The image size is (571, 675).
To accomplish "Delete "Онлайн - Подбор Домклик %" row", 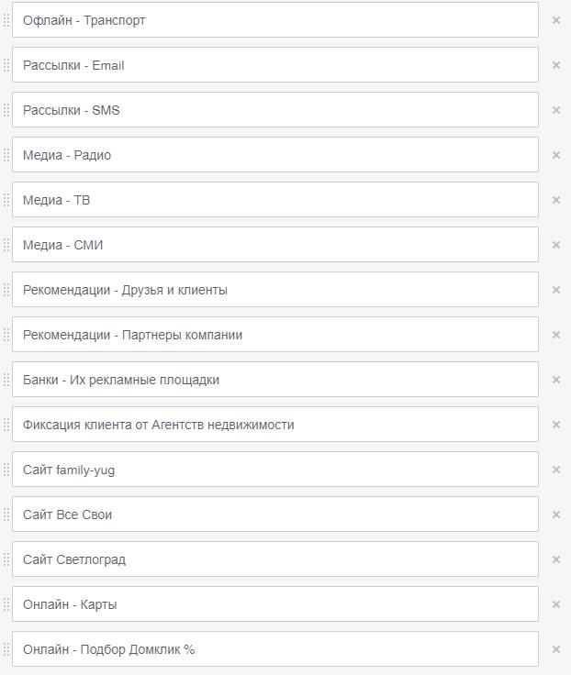I will (555, 649).
